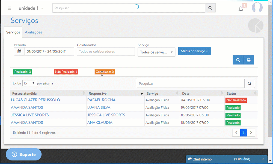Open the Todos os serviços combo box
The image size is (273, 164).
(156, 52)
